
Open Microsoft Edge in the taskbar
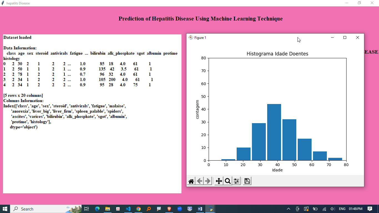click(x=97, y=209)
